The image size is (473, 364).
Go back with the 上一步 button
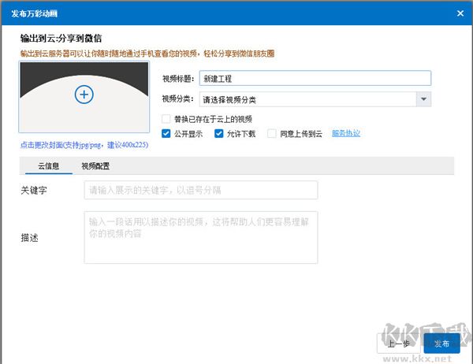coord(398,344)
